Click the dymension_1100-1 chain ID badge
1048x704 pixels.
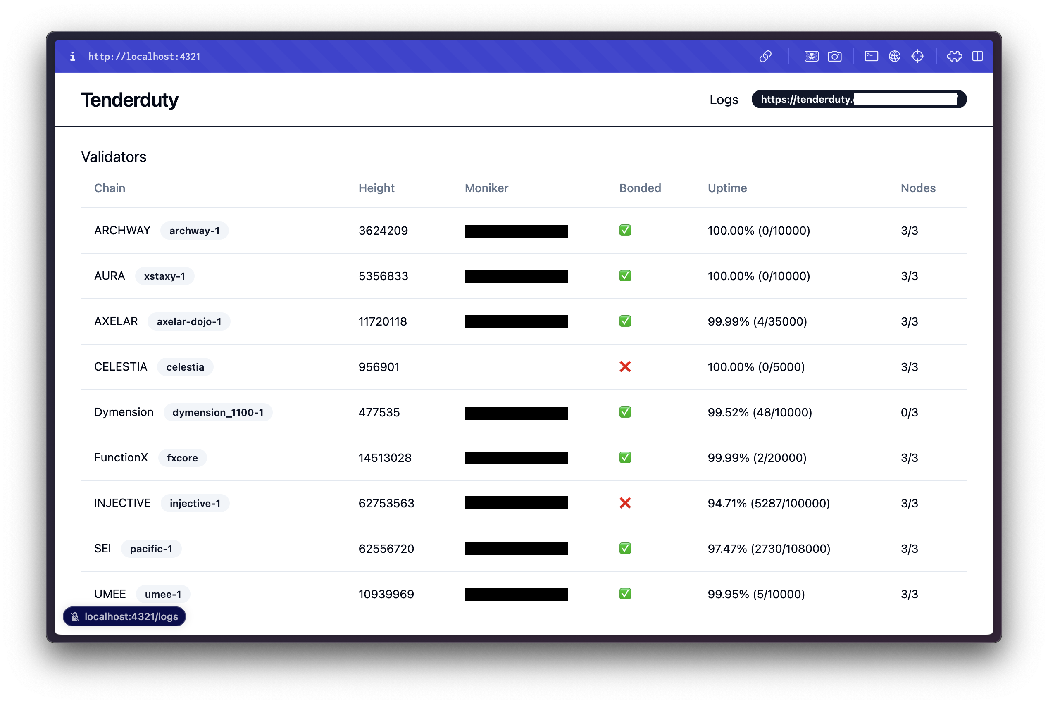click(218, 412)
